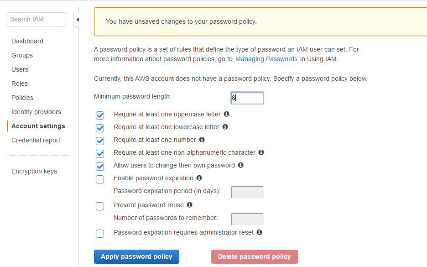Open the Managing Passwords link
427x267 pixels.
266,59
